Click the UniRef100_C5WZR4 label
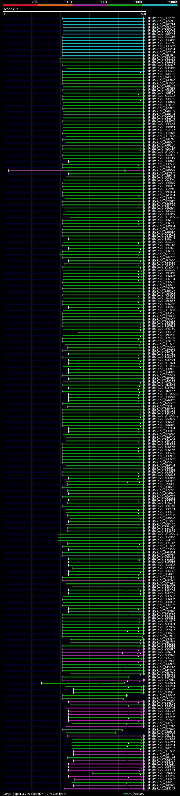 point(161,652)
